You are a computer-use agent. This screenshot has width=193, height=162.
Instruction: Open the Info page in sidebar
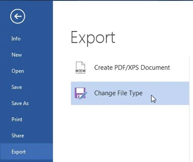16,38
